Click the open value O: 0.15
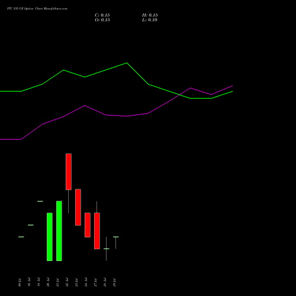Screen dimensions: 296x296 click(102, 20)
